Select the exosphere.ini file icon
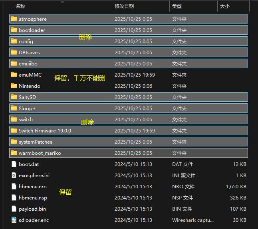The height and width of the screenshot is (229, 258). [14, 175]
